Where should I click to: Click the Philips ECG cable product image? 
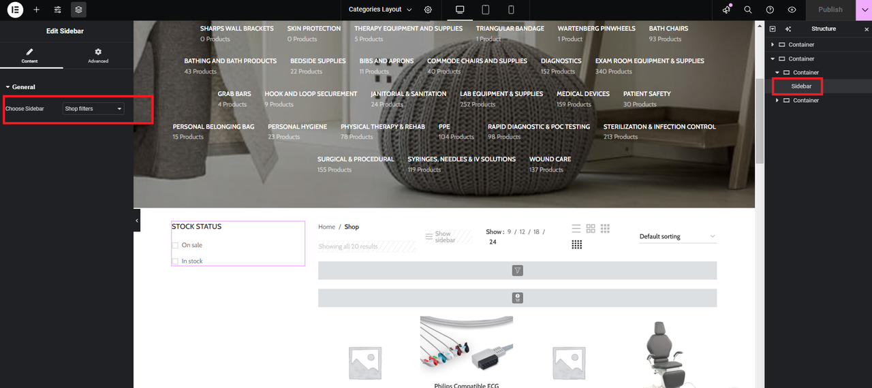pyautogui.click(x=467, y=346)
